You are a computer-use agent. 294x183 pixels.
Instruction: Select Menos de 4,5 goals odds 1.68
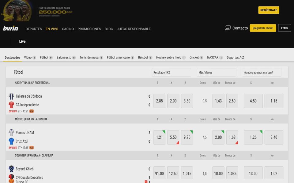(x=232, y=137)
